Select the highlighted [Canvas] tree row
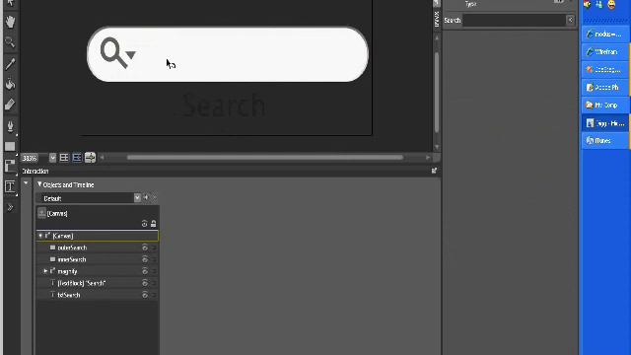 pyautogui.click(x=98, y=236)
